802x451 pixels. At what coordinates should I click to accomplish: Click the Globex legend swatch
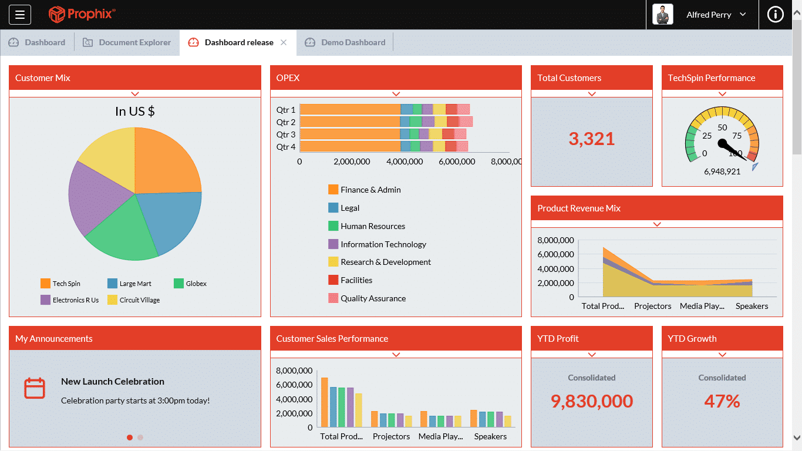[178, 284]
